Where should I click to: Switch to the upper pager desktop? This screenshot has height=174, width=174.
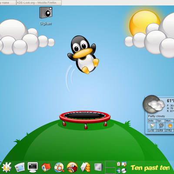click(110, 164)
